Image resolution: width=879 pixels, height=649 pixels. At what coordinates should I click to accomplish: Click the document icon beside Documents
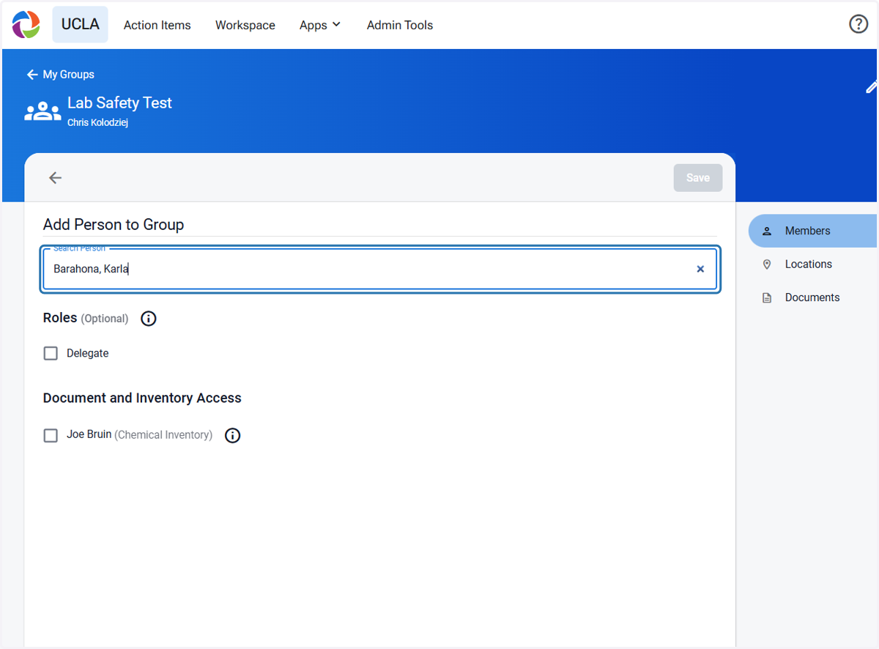pos(767,298)
